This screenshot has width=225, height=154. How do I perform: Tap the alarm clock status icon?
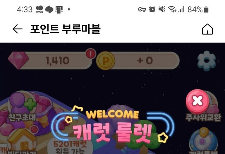pos(152,9)
